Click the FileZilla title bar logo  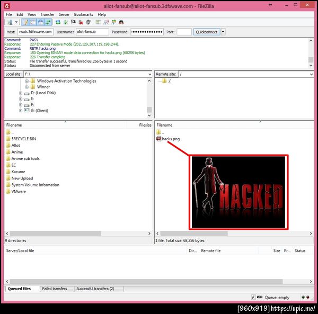coord(7,6)
